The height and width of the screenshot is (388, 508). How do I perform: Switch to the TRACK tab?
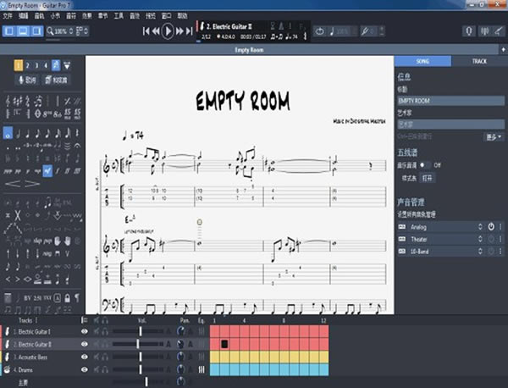coord(478,62)
